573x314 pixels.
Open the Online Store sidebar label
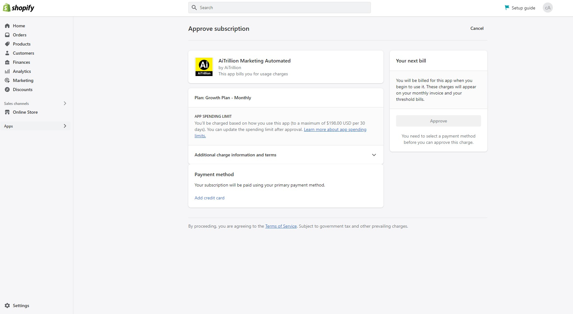coord(25,112)
